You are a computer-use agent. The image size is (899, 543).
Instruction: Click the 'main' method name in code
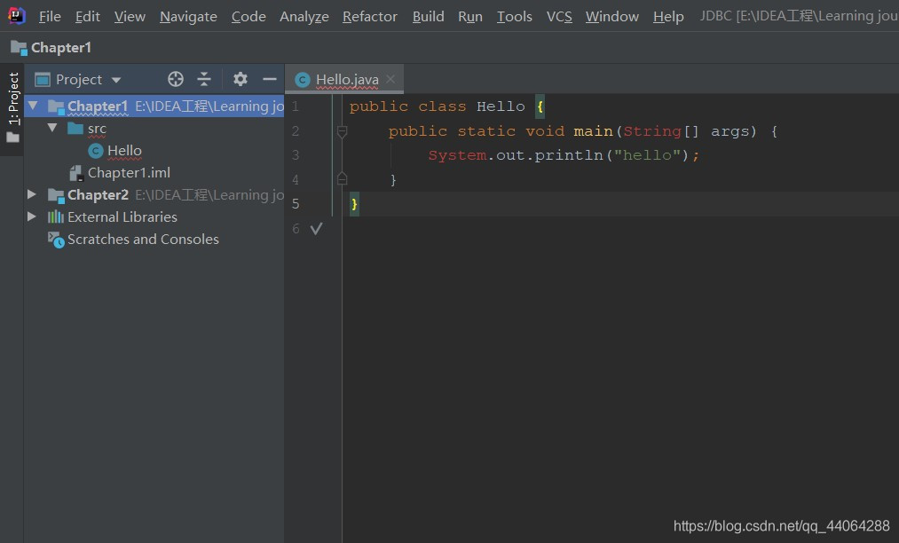coord(593,131)
